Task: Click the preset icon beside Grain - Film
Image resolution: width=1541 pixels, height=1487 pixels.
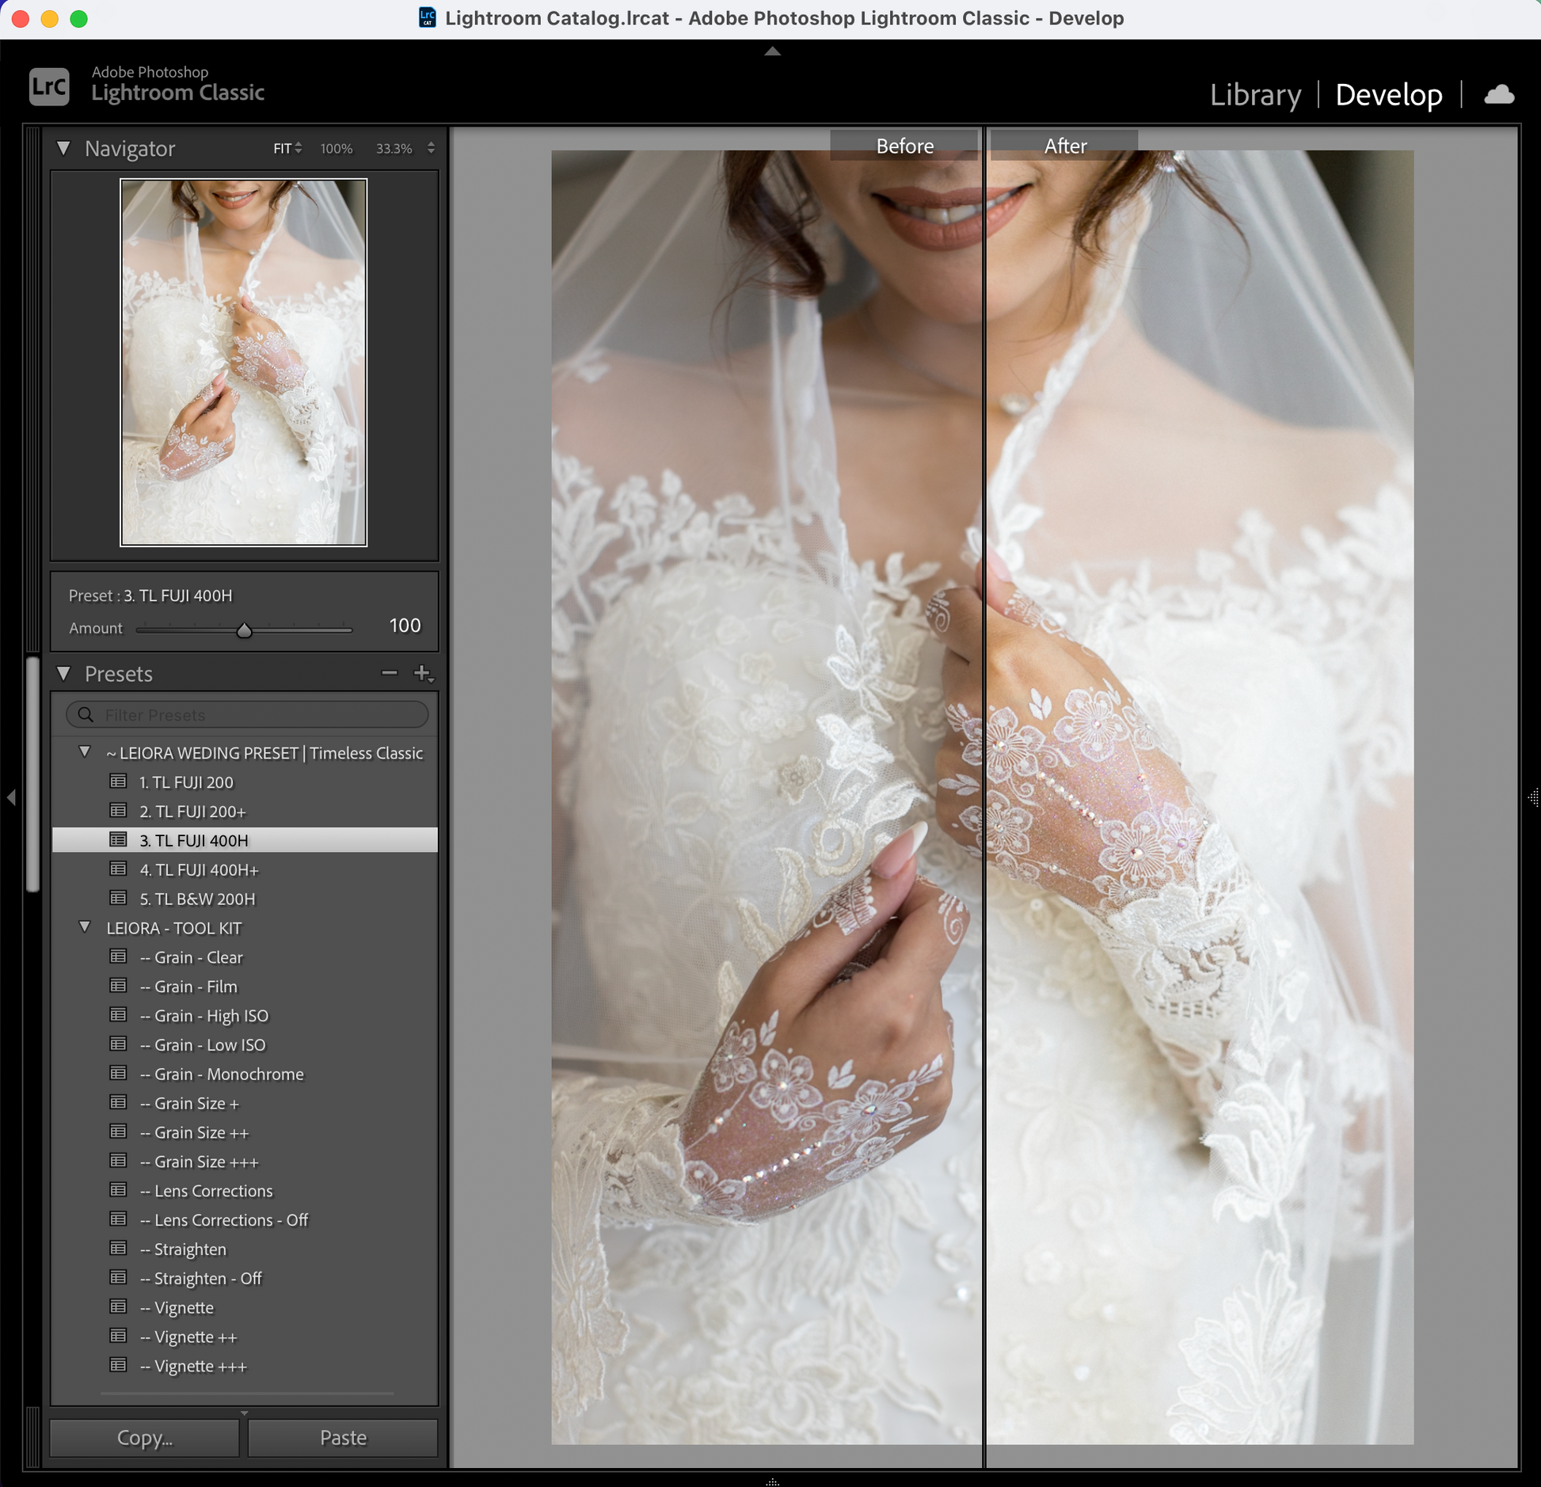Action: click(x=118, y=986)
